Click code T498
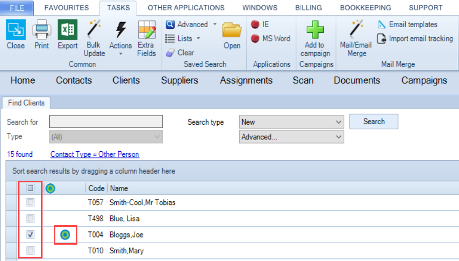Screen dimensions: 459x261 tap(96, 219)
